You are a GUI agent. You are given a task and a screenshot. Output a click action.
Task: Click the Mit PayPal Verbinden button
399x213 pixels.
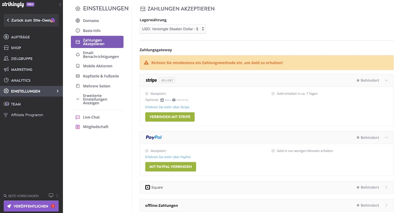click(171, 167)
